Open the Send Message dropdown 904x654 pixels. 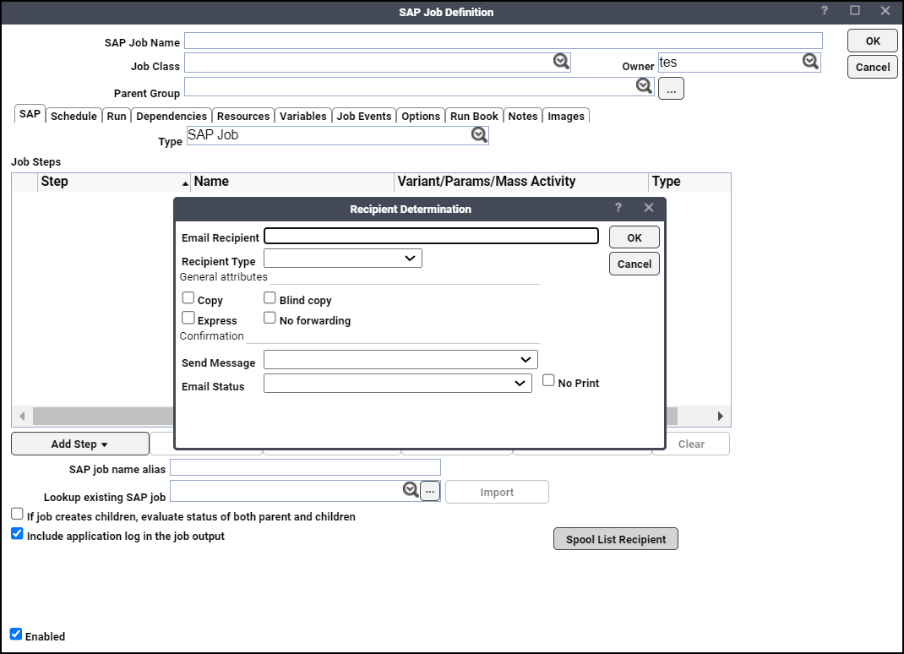click(400, 359)
